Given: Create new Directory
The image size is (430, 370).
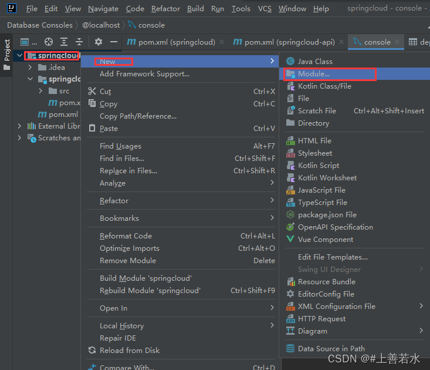Looking at the screenshot, I should pos(354,123).
